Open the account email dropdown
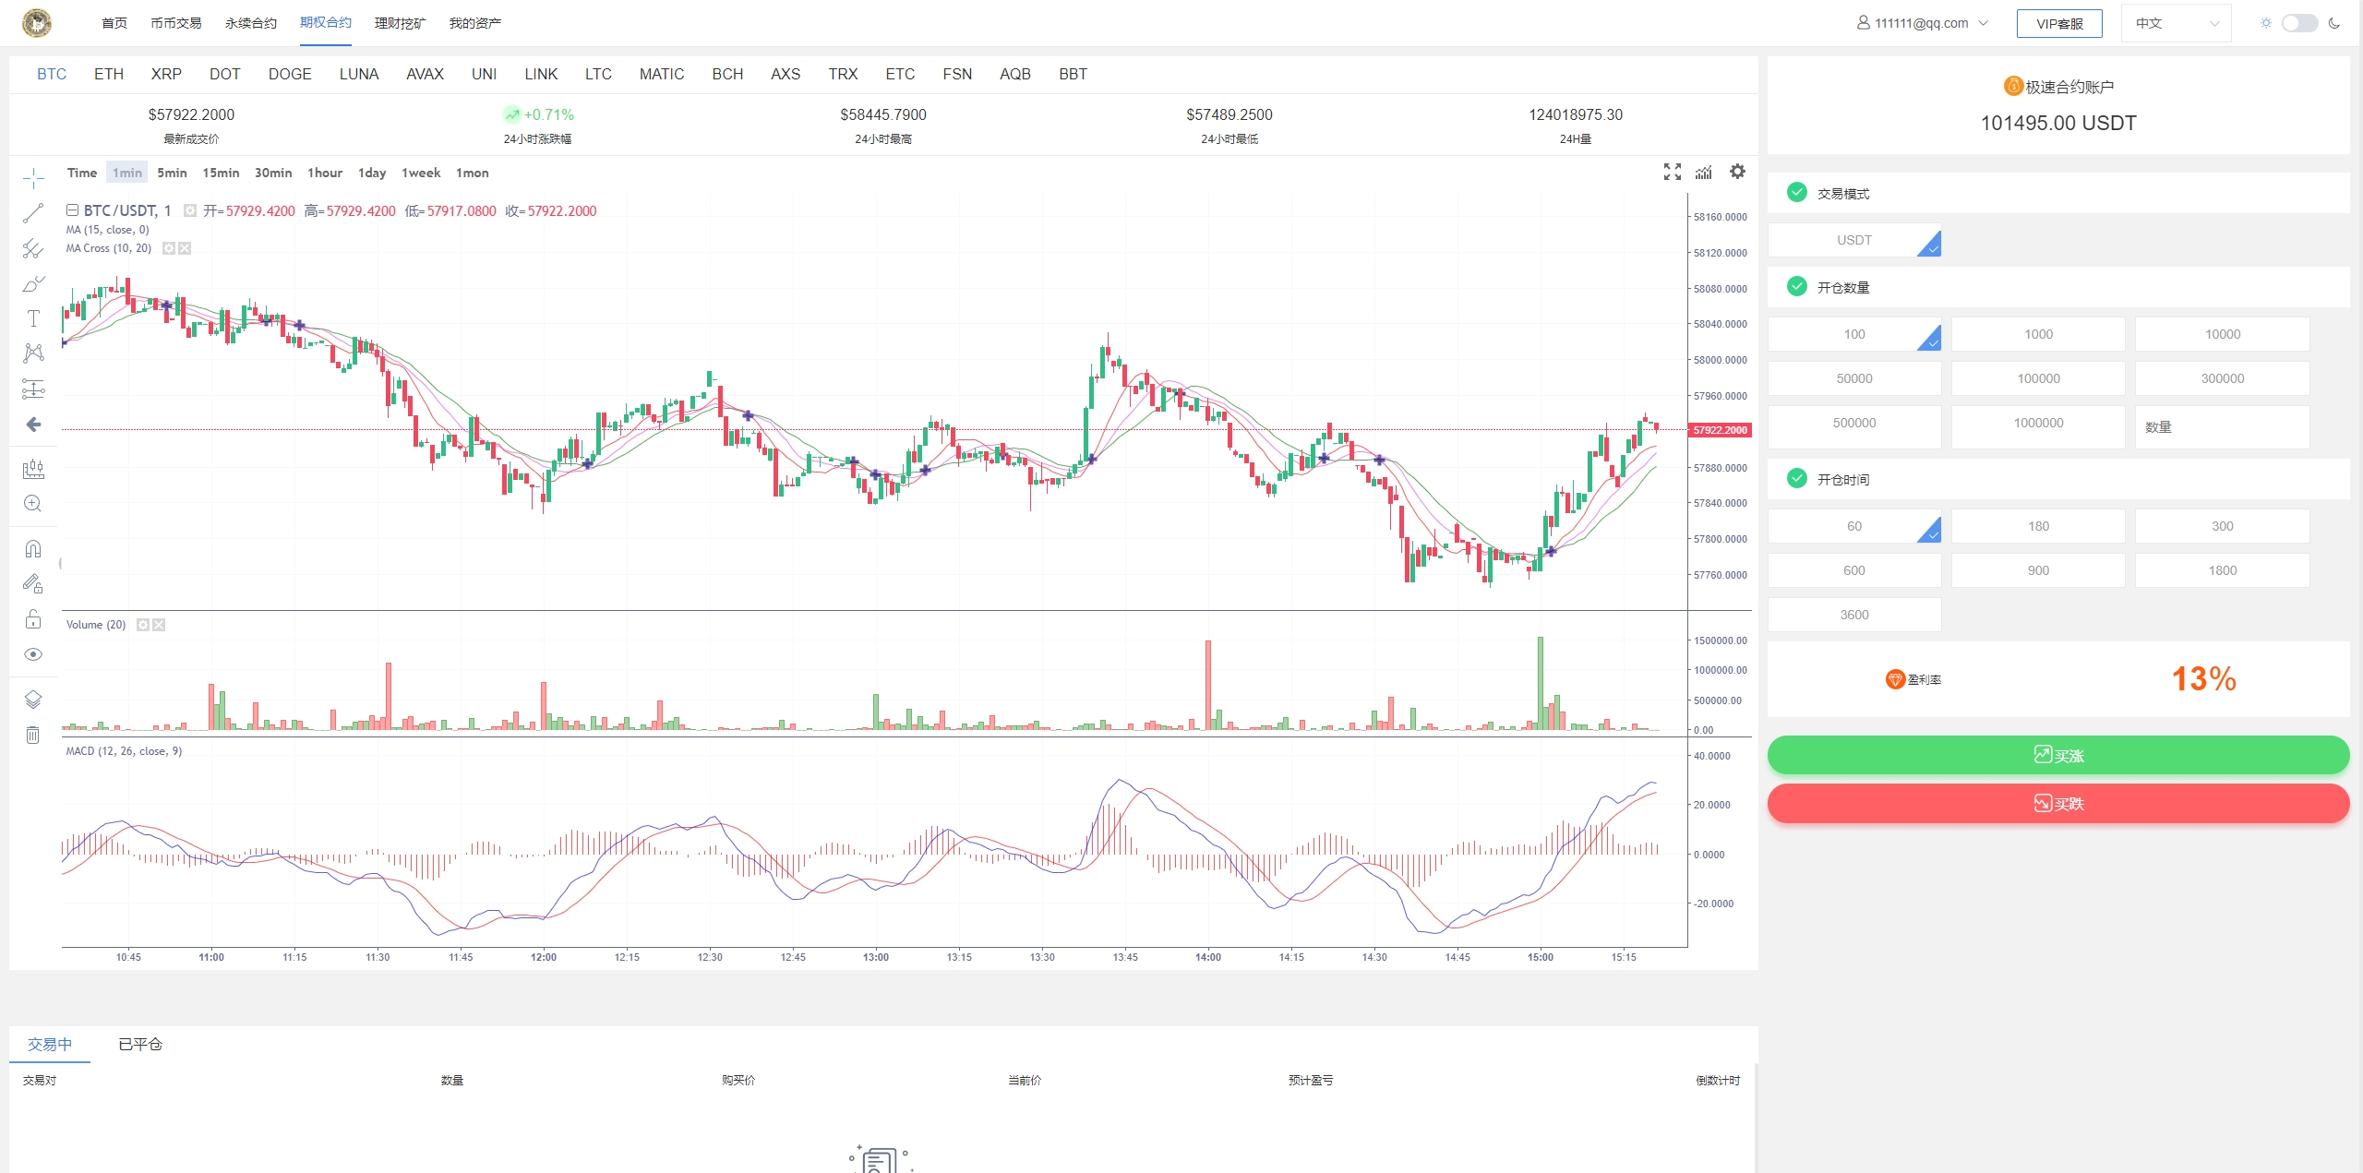This screenshot has width=2363, height=1173. (1923, 23)
